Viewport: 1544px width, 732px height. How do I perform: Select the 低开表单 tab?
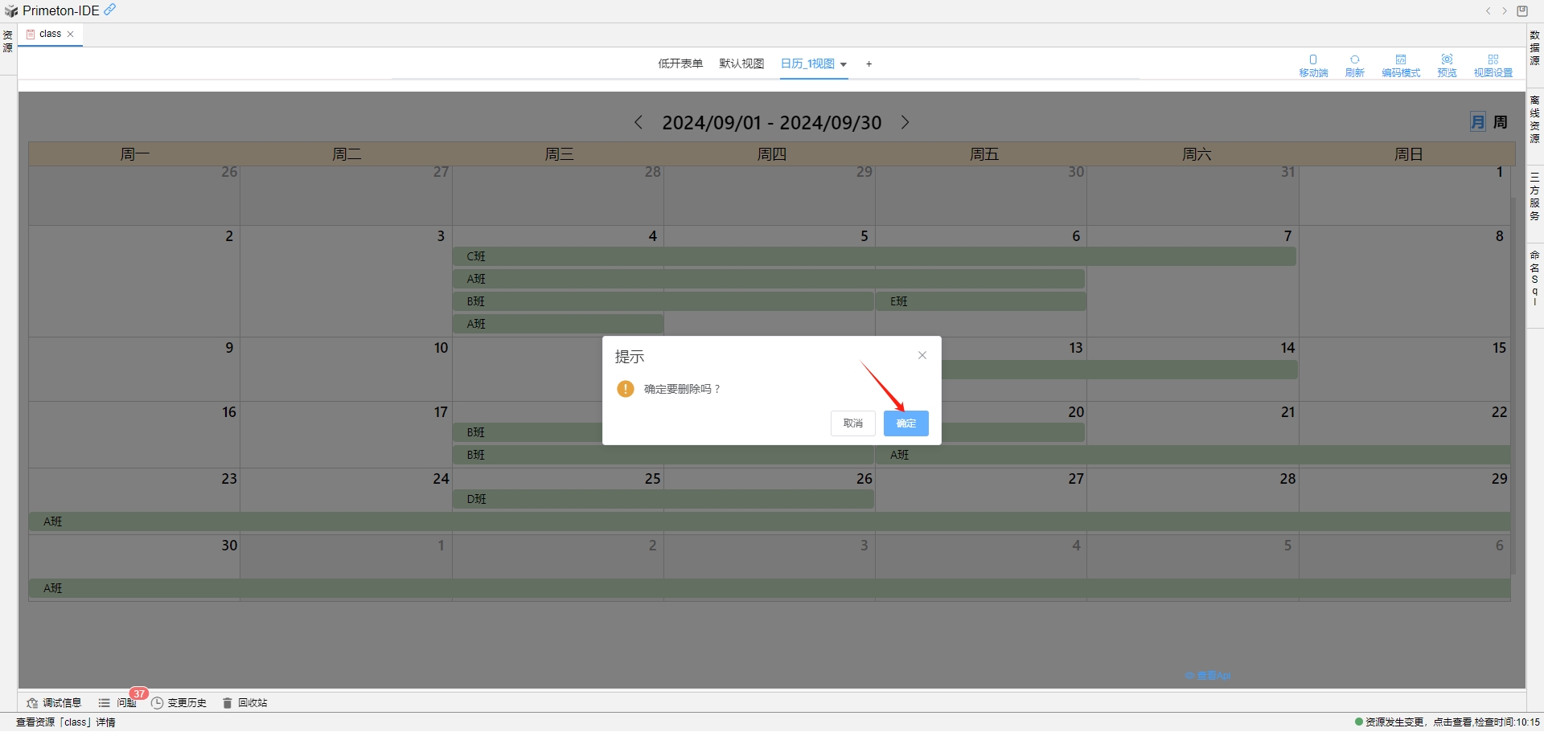click(x=680, y=63)
